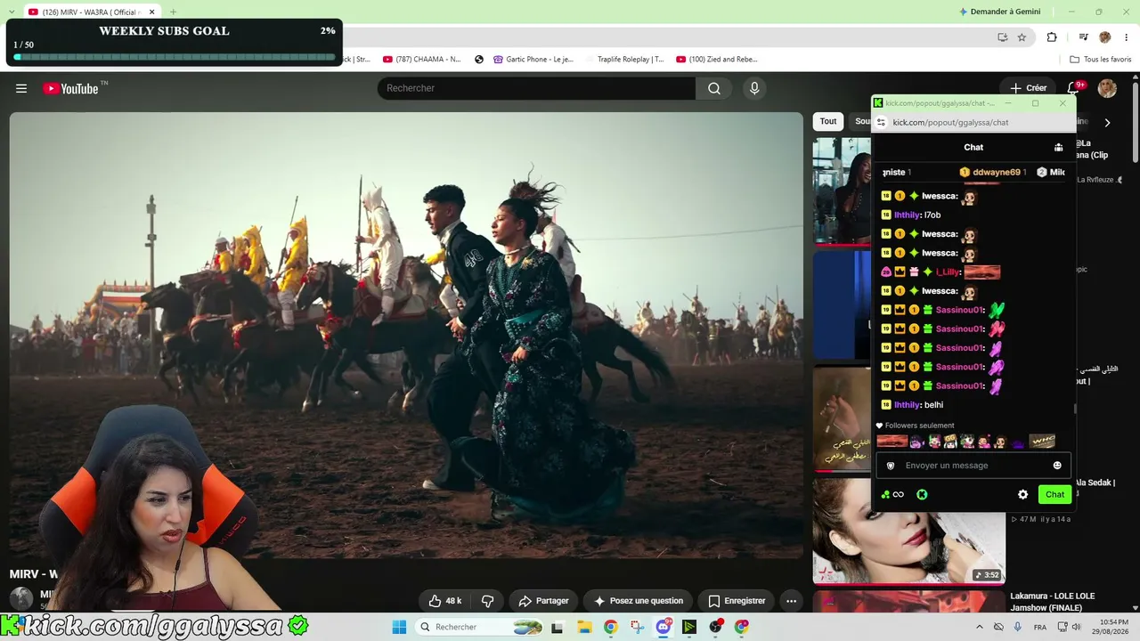Send the message with the green Chat button
The height and width of the screenshot is (641, 1140).
pos(1054,494)
